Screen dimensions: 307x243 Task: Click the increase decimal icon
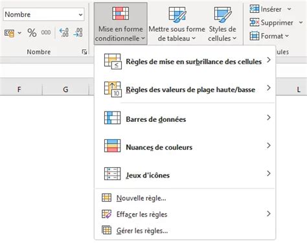(64, 32)
